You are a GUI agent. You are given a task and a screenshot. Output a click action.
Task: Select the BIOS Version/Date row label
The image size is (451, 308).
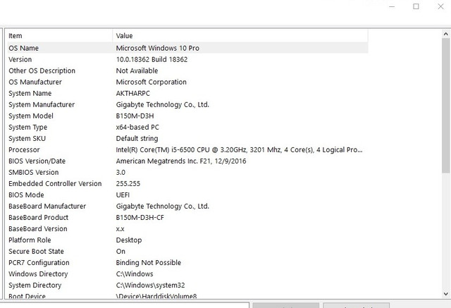pyautogui.click(x=37, y=161)
